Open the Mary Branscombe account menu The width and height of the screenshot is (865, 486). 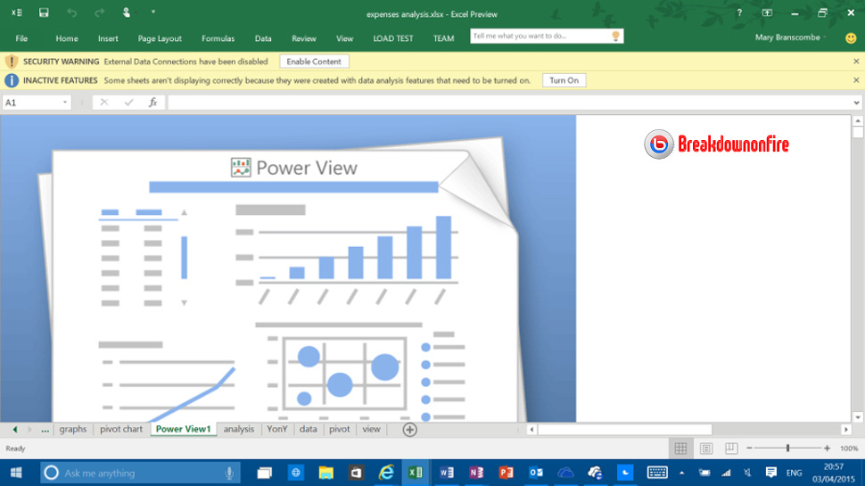click(790, 37)
